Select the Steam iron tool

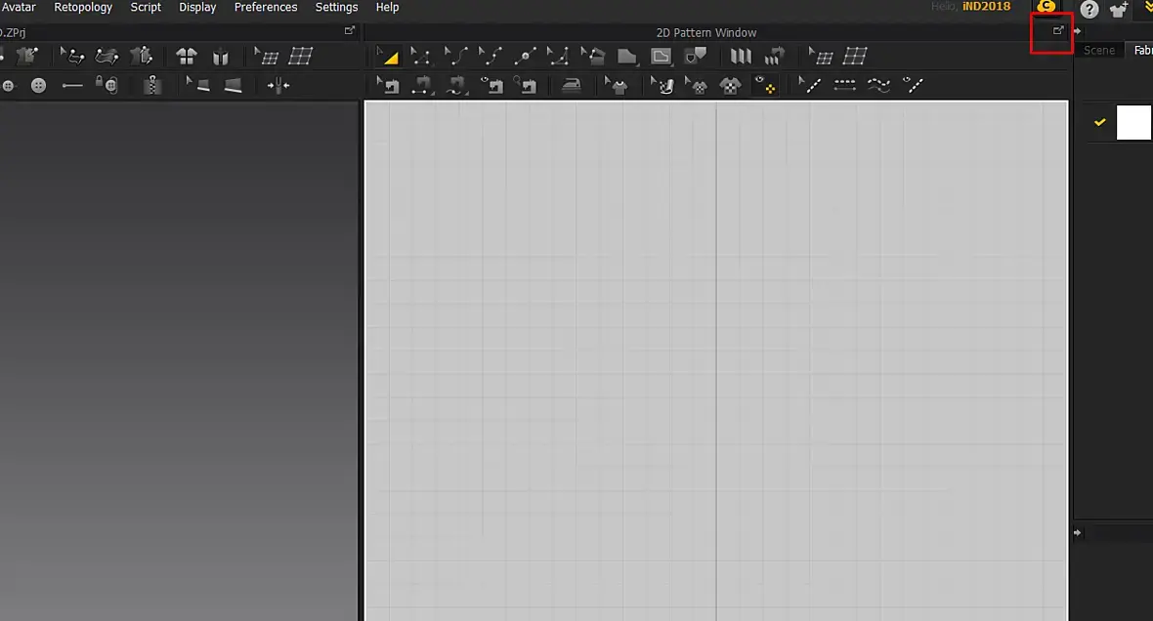point(572,85)
